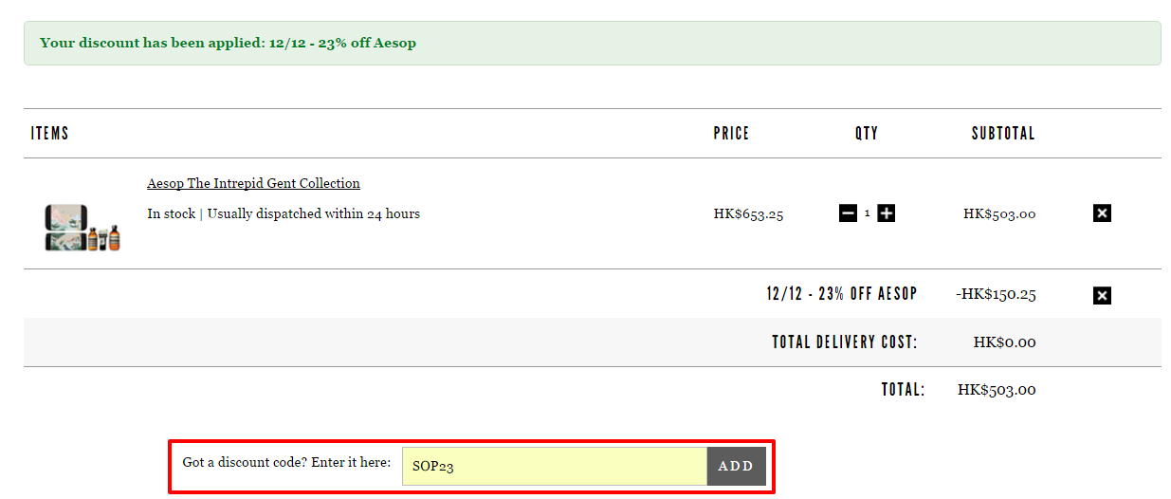
Task: Select the delivery cost HK$0.00
Action: [1004, 342]
